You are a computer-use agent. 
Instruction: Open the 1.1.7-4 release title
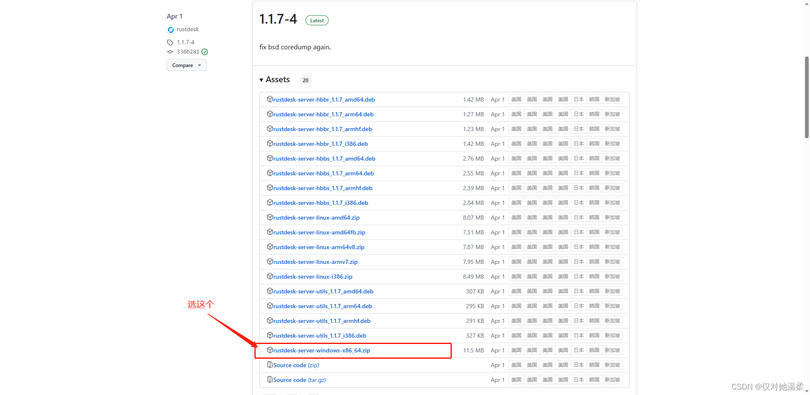278,19
